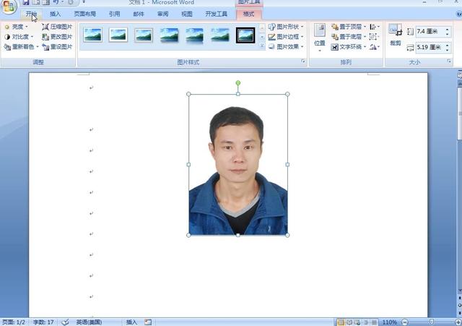This screenshot has width=462, height=326.
Task: Go to the 邮件 ribbon tab
Action: click(139, 14)
